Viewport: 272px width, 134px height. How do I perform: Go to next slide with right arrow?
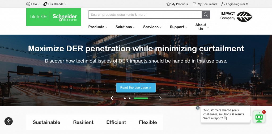coord(160,98)
